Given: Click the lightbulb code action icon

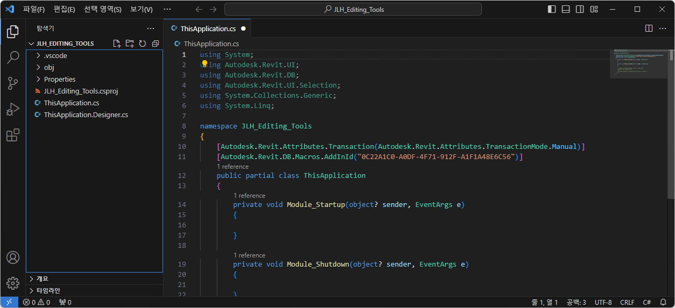Looking at the screenshot, I should click(204, 64).
